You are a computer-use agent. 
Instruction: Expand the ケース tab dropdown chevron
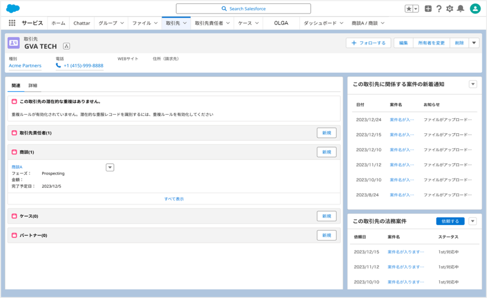click(257, 23)
